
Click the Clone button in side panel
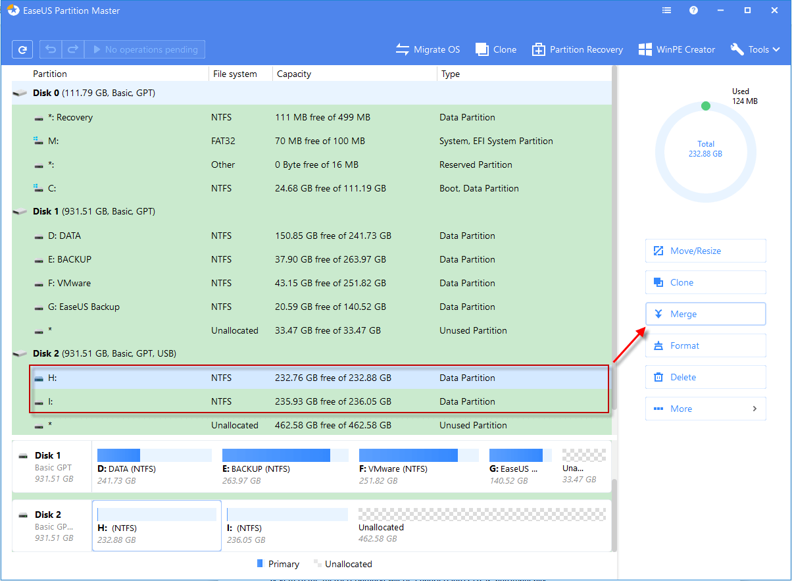(706, 282)
